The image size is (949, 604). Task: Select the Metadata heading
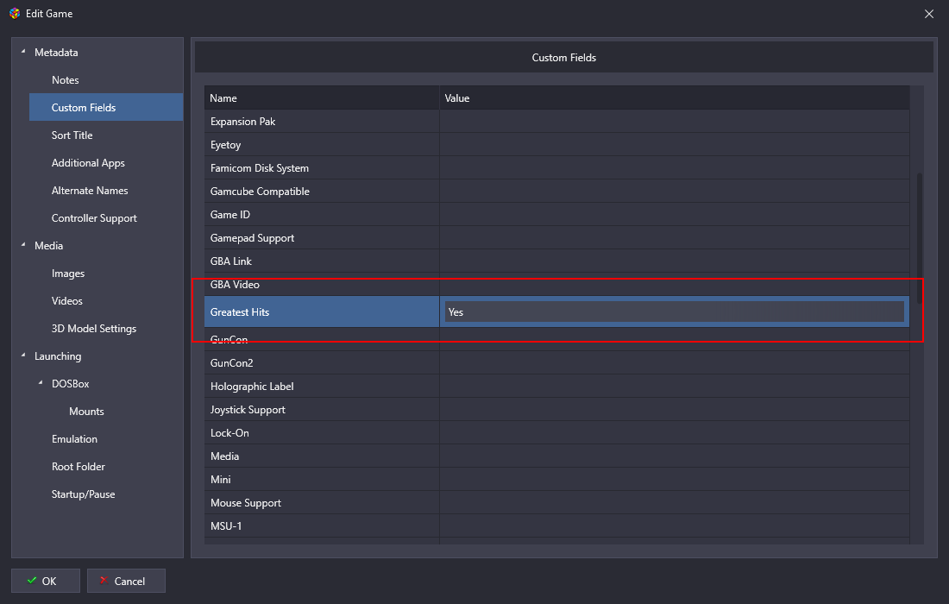[x=56, y=52]
